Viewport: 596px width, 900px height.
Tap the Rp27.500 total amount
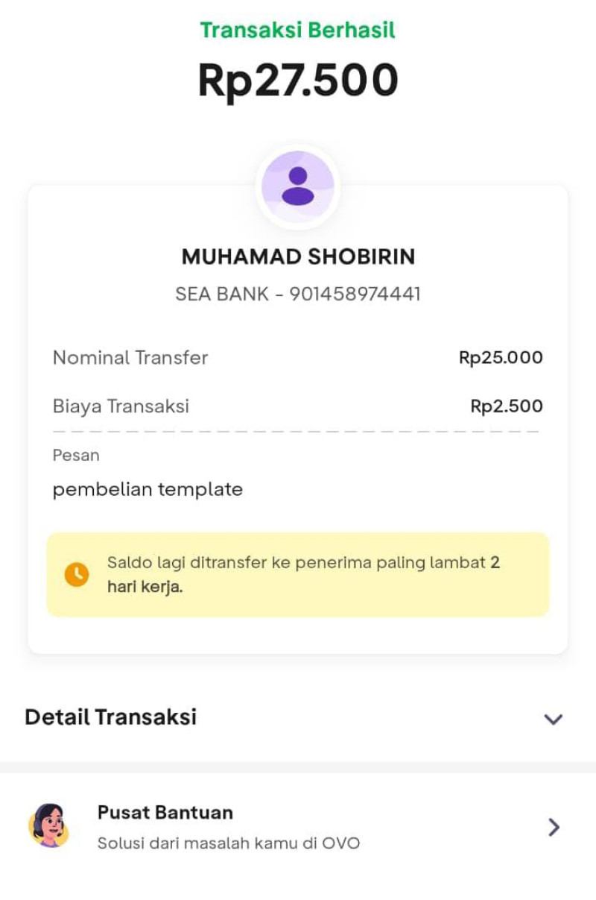[x=298, y=81]
